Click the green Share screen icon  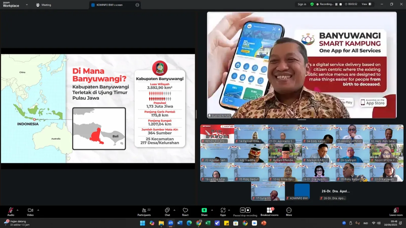point(204,210)
